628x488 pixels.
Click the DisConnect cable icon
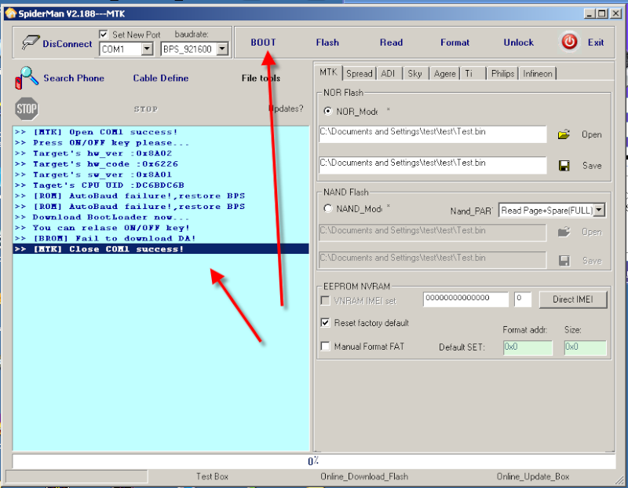click(x=30, y=42)
